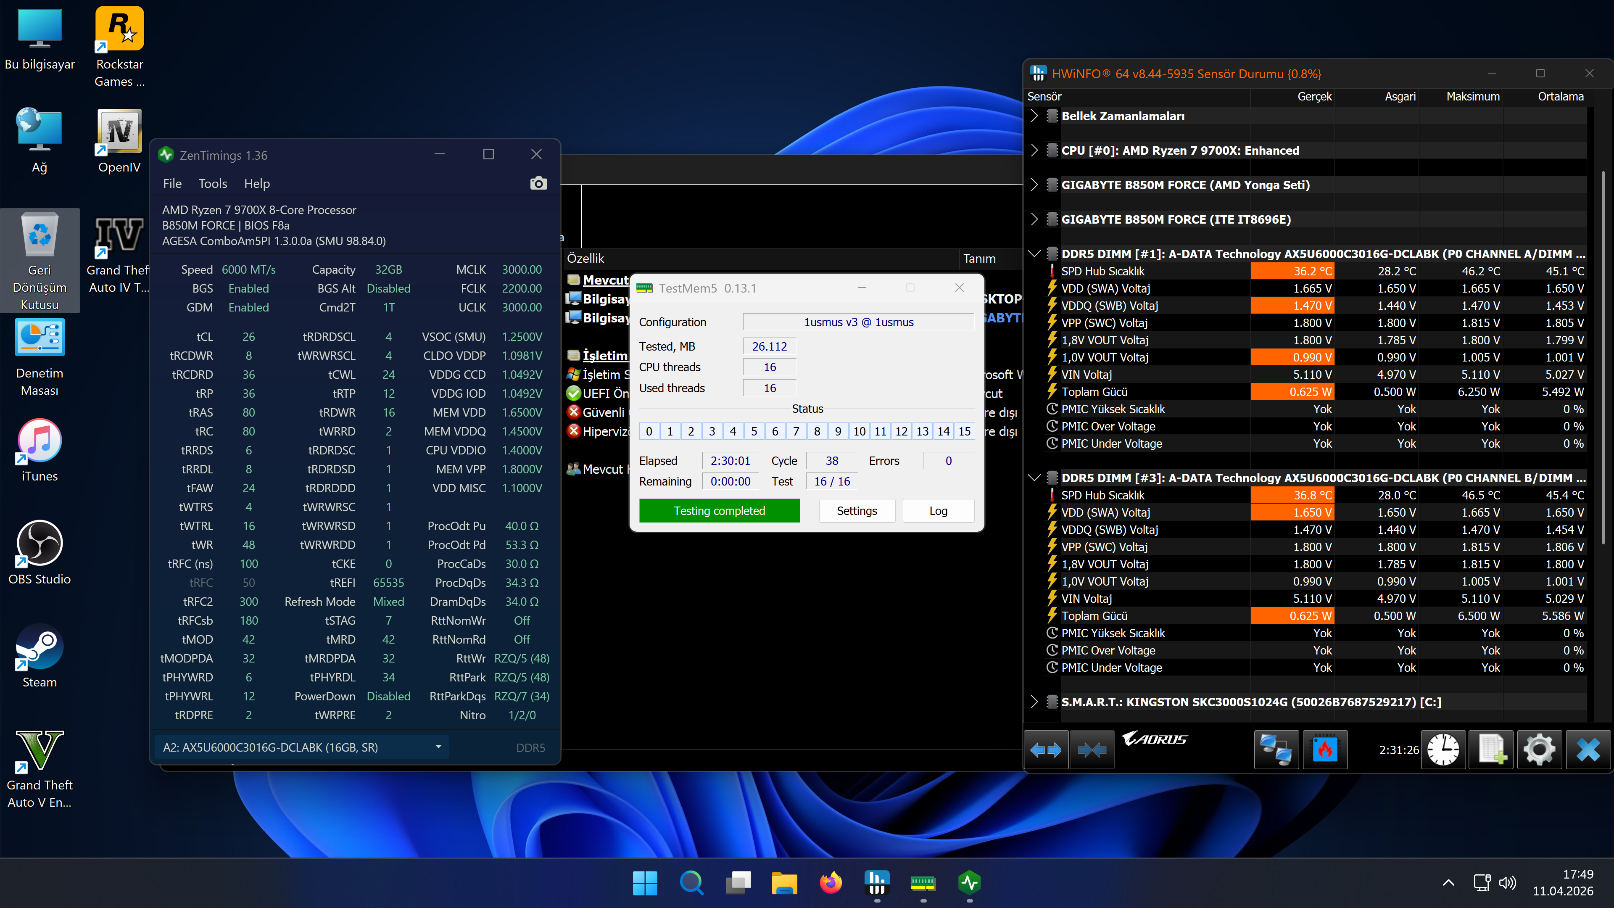
Task: Click the Gerçek column header in HWiNFO
Action: pos(1293,97)
